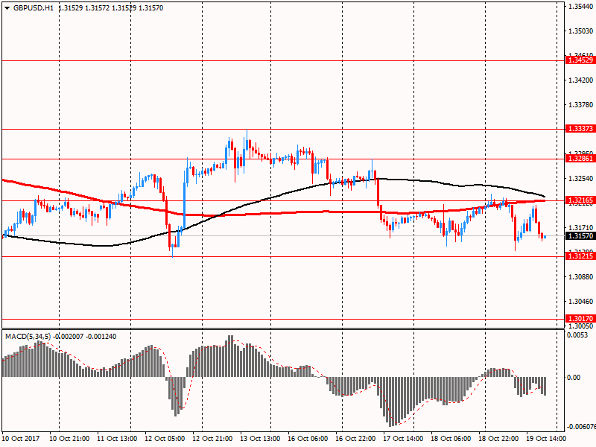
Task: Click the 1.30460 price scale value
Action: click(580, 302)
